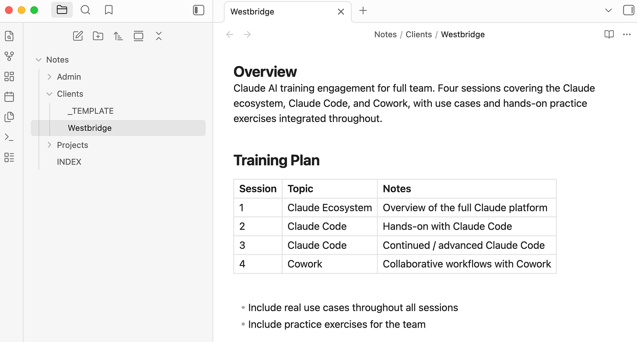
Task: Collapse the Notes root folder
Action: pyautogui.click(x=38, y=60)
